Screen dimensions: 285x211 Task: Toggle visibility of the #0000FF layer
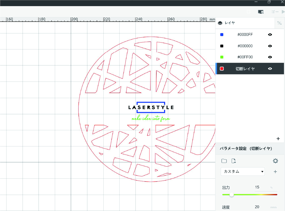click(x=270, y=34)
